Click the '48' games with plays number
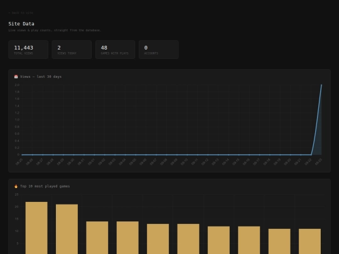 (x=104, y=48)
